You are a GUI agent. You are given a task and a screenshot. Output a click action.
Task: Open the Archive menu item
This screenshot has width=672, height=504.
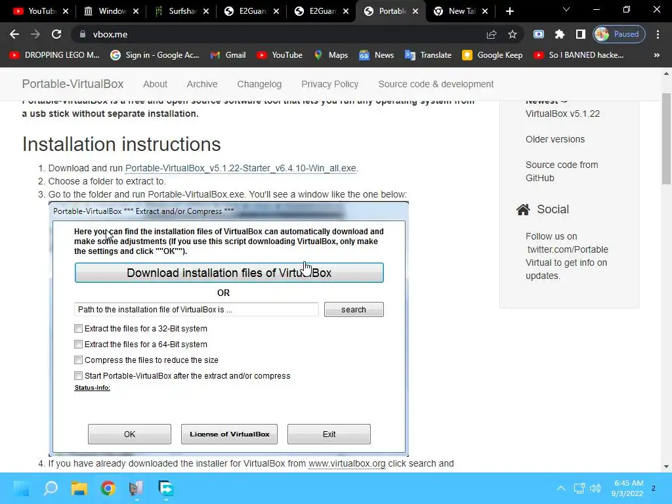(x=202, y=85)
